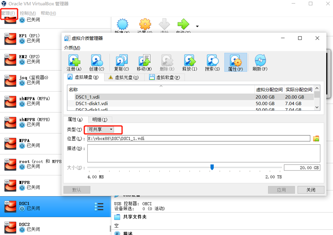Screen dimensions: 333x235
Task: Open the 控制(M) menu
Action: click(x=28, y=13)
